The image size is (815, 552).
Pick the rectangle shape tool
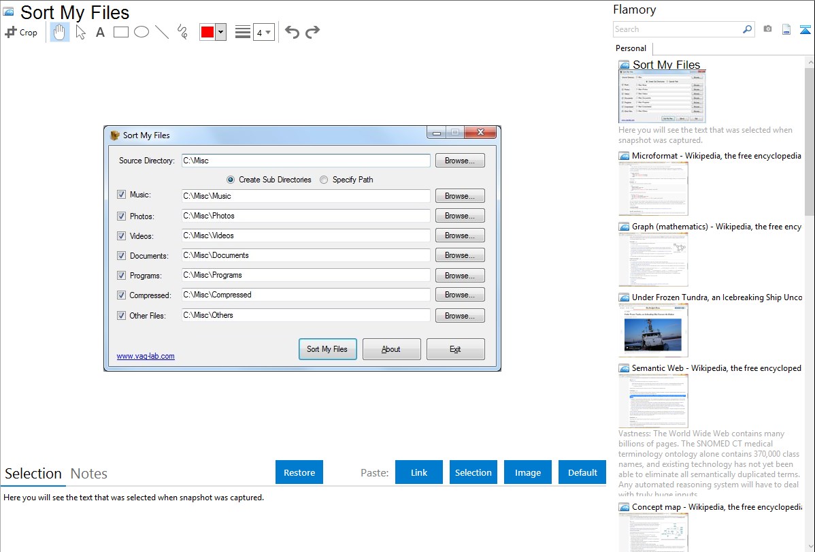(x=121, y=32)
